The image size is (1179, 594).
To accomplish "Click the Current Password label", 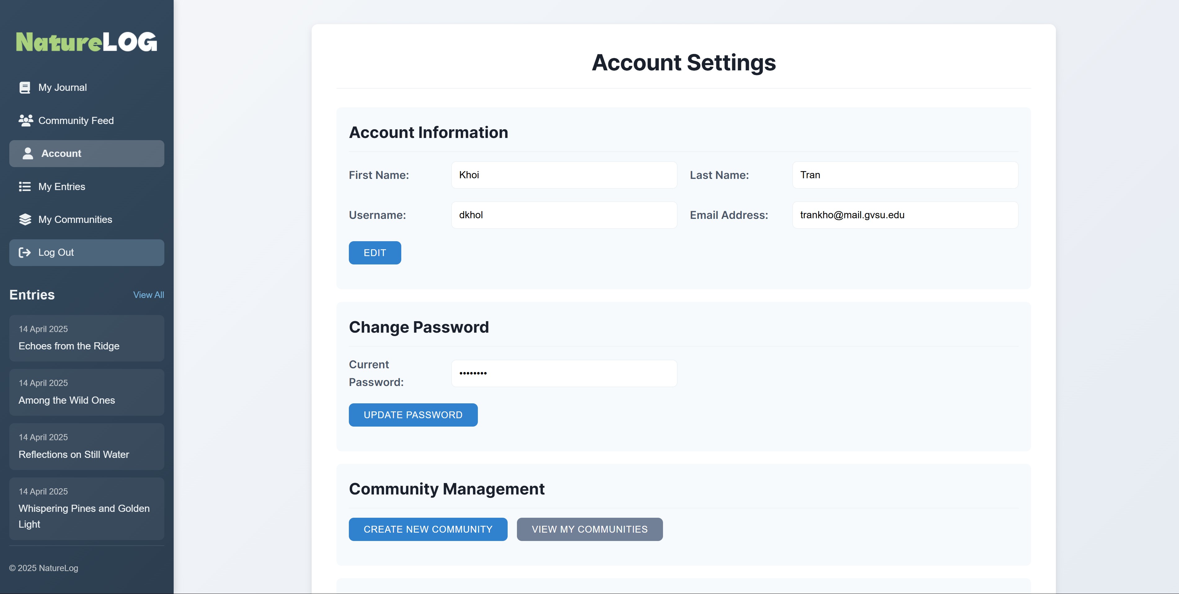I will click(376, 374).
